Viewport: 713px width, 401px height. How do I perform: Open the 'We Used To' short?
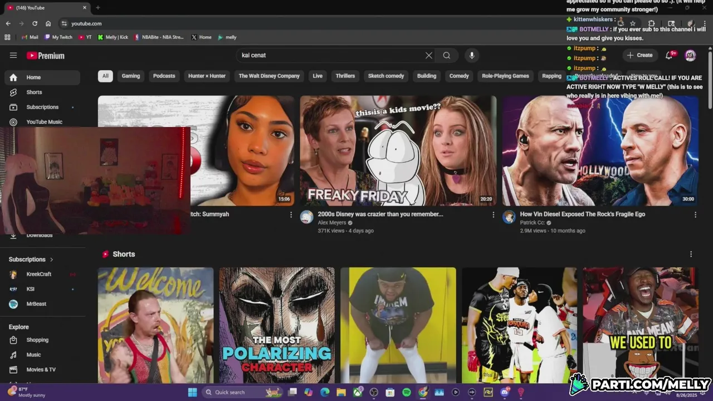tap(641, 325)
